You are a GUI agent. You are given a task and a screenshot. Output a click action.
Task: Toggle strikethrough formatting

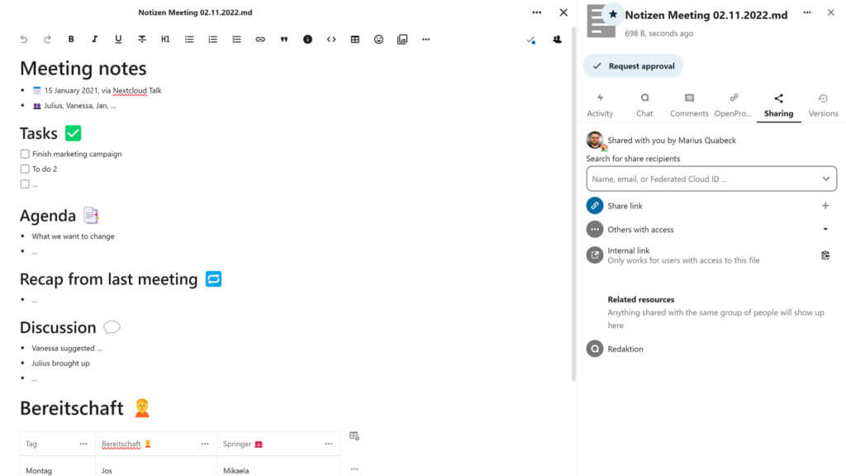[142, 40]
